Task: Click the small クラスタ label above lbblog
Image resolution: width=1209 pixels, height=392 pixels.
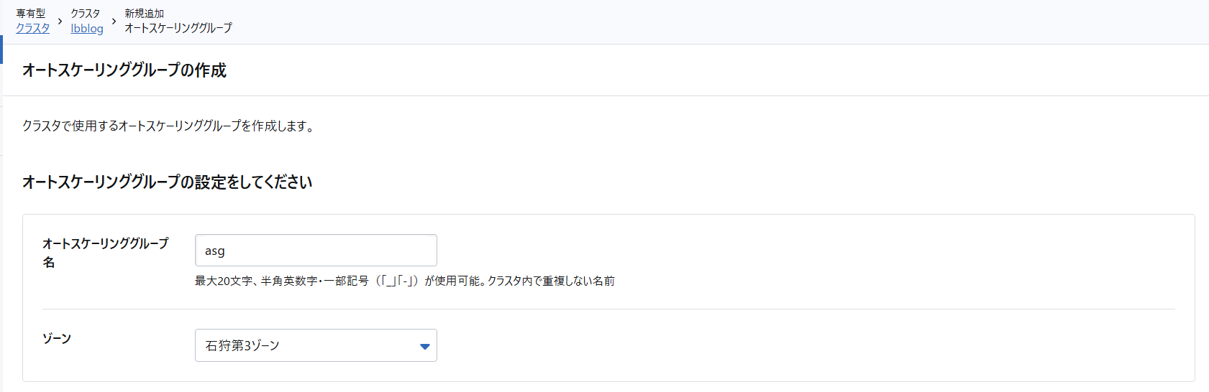Action: (x=86, y=13)
